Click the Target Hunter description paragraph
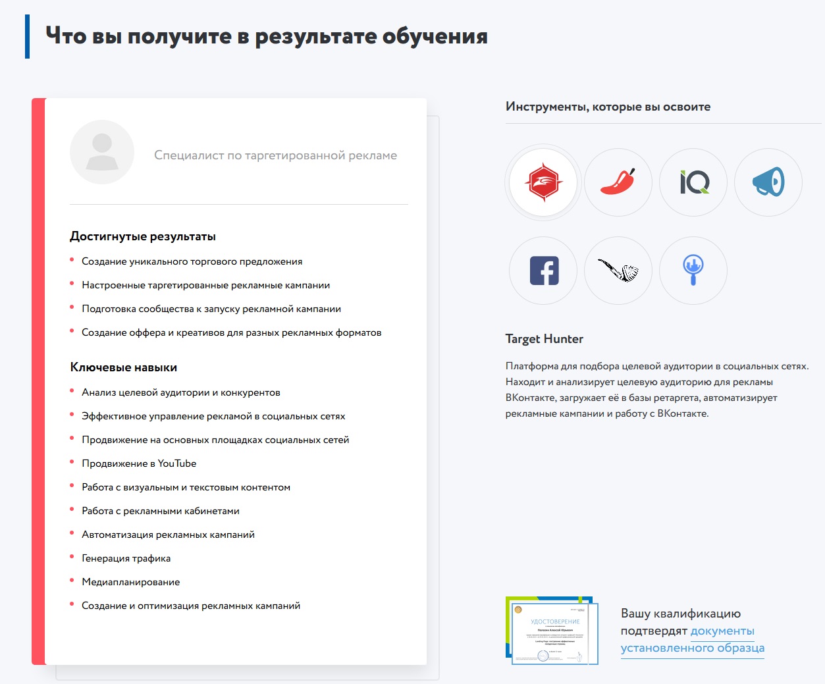This screenshot has width=825, height=684. 656,390
